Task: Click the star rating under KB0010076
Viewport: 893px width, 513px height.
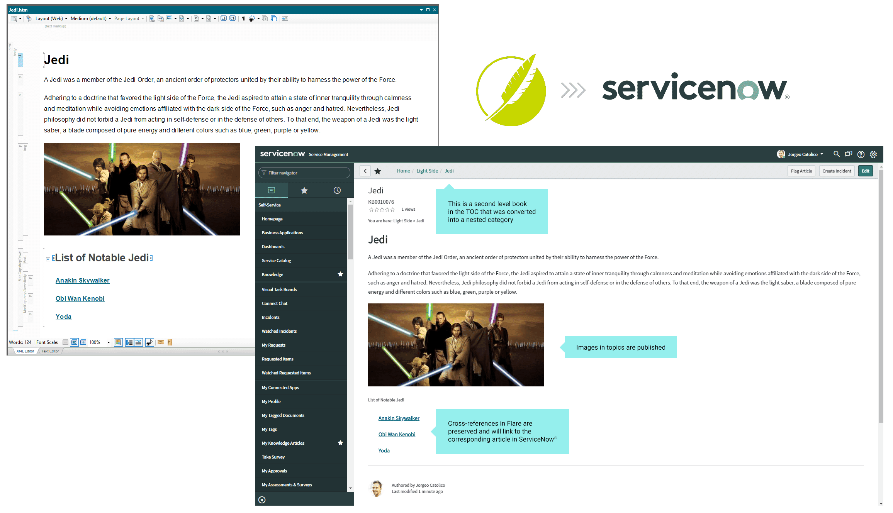Action: pyautogui.click(x=382, y=210)
